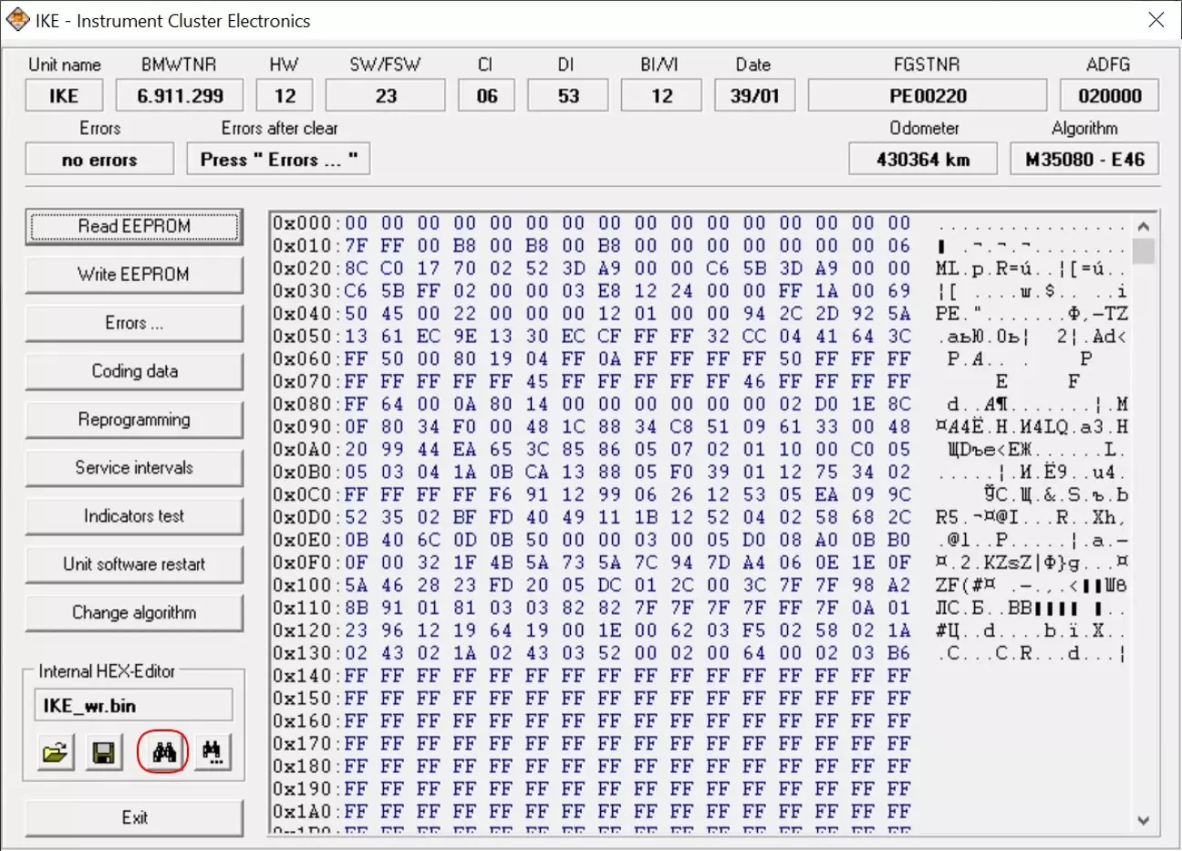
Task: Open Service intervals
Action: click(133, 468)
